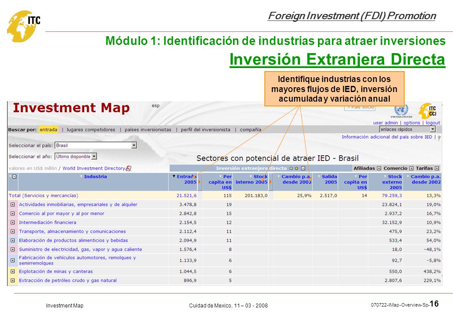Expand the Elaboración de productos alimenticios row
Screen dimensions: 453x314
[x=13, y=240]
